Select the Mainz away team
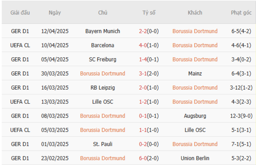This screenshot has height=165, width=256. tap(195, 74)
